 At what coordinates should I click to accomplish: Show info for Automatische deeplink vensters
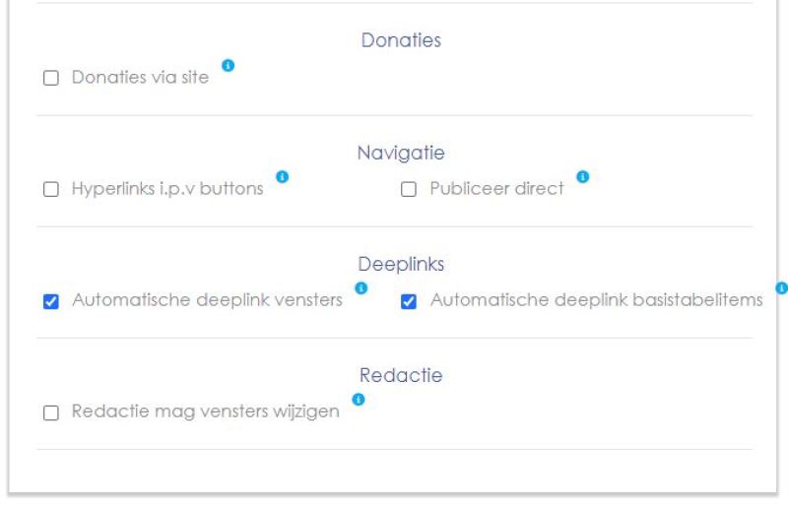coord(361,287)
